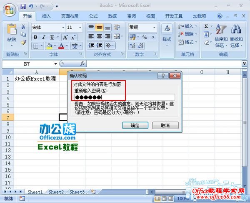
Task: Cut selection with scissors icon
Action: click(x=23, y=27)
